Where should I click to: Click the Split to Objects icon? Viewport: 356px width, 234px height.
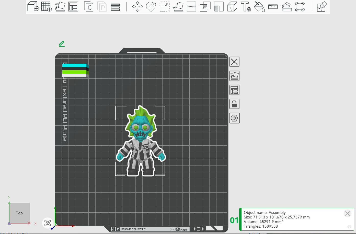pos(89,7)
